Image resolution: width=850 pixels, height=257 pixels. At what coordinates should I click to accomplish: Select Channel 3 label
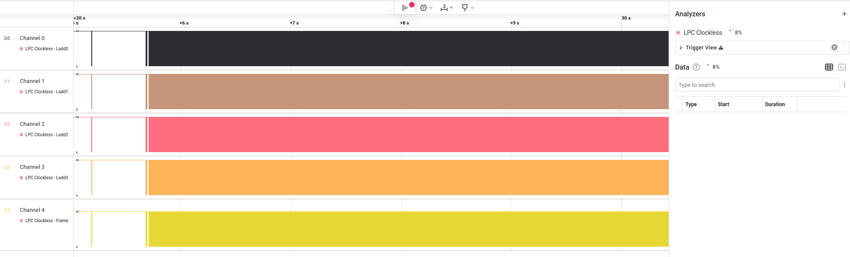(x=32, y=167)
